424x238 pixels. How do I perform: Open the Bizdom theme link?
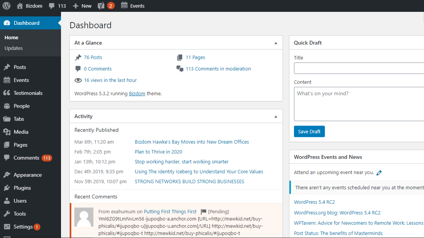pyautogui.click(x=137, y=93)
